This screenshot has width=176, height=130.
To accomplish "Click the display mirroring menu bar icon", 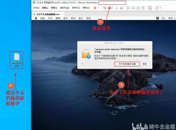I will (163, 18).
